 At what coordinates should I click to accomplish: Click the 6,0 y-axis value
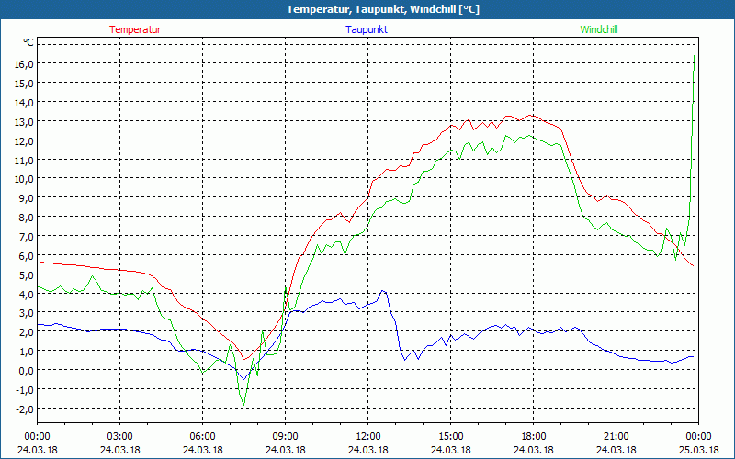(27, 256)
